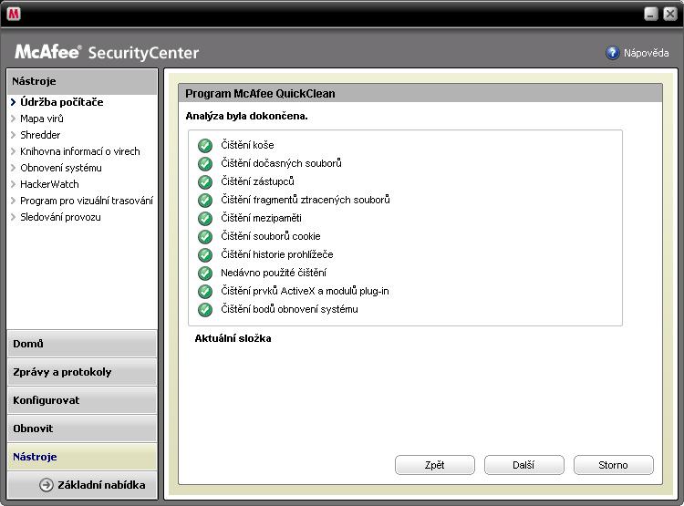Click green checkmark beside Čištění prvků ActiveX
684x506 pixels.
point(205,292)
